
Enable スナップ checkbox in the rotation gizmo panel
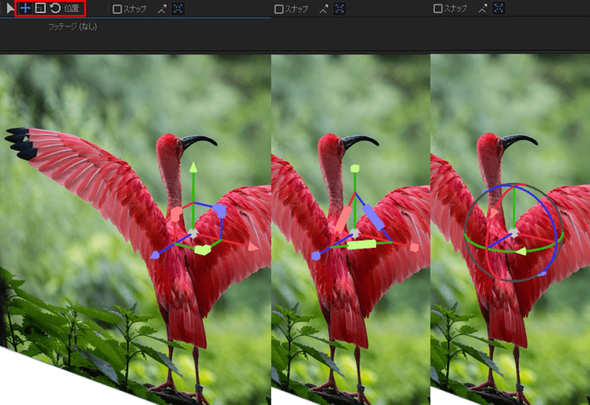(x=438, y=9)
